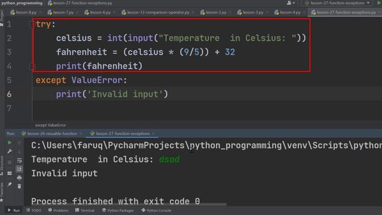The image size is (382, 215).
Task: Open the Project tool window sidebar button
Action: click(2, 18)
